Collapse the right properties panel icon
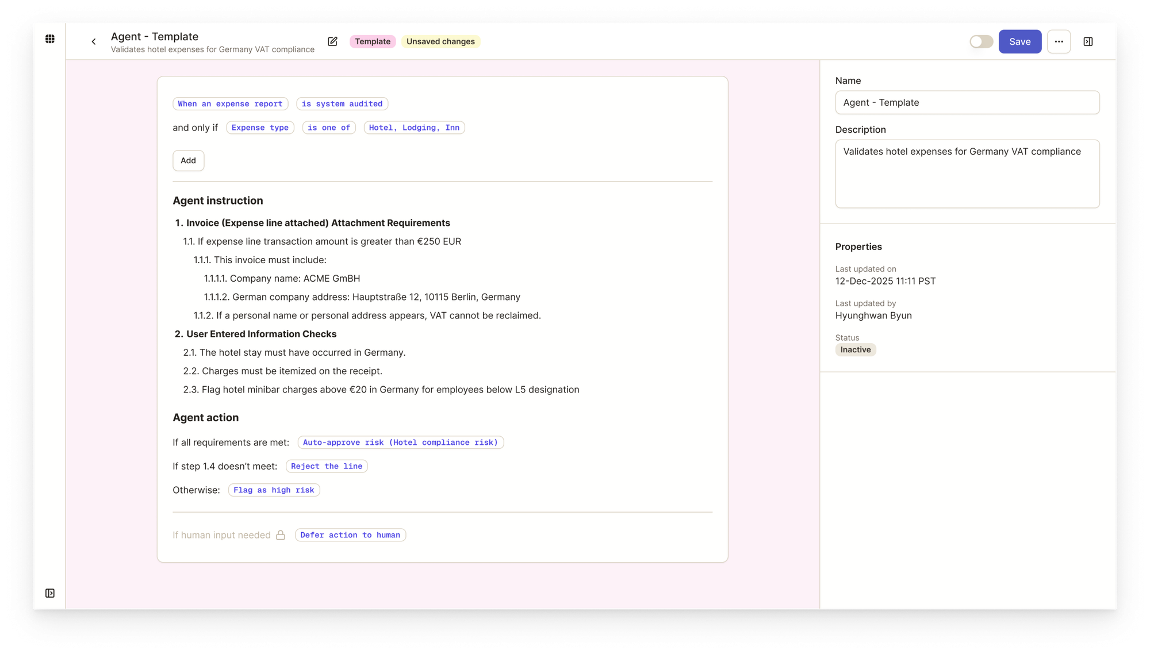This screenshot has height=654, width=1150. [1088, 41]
